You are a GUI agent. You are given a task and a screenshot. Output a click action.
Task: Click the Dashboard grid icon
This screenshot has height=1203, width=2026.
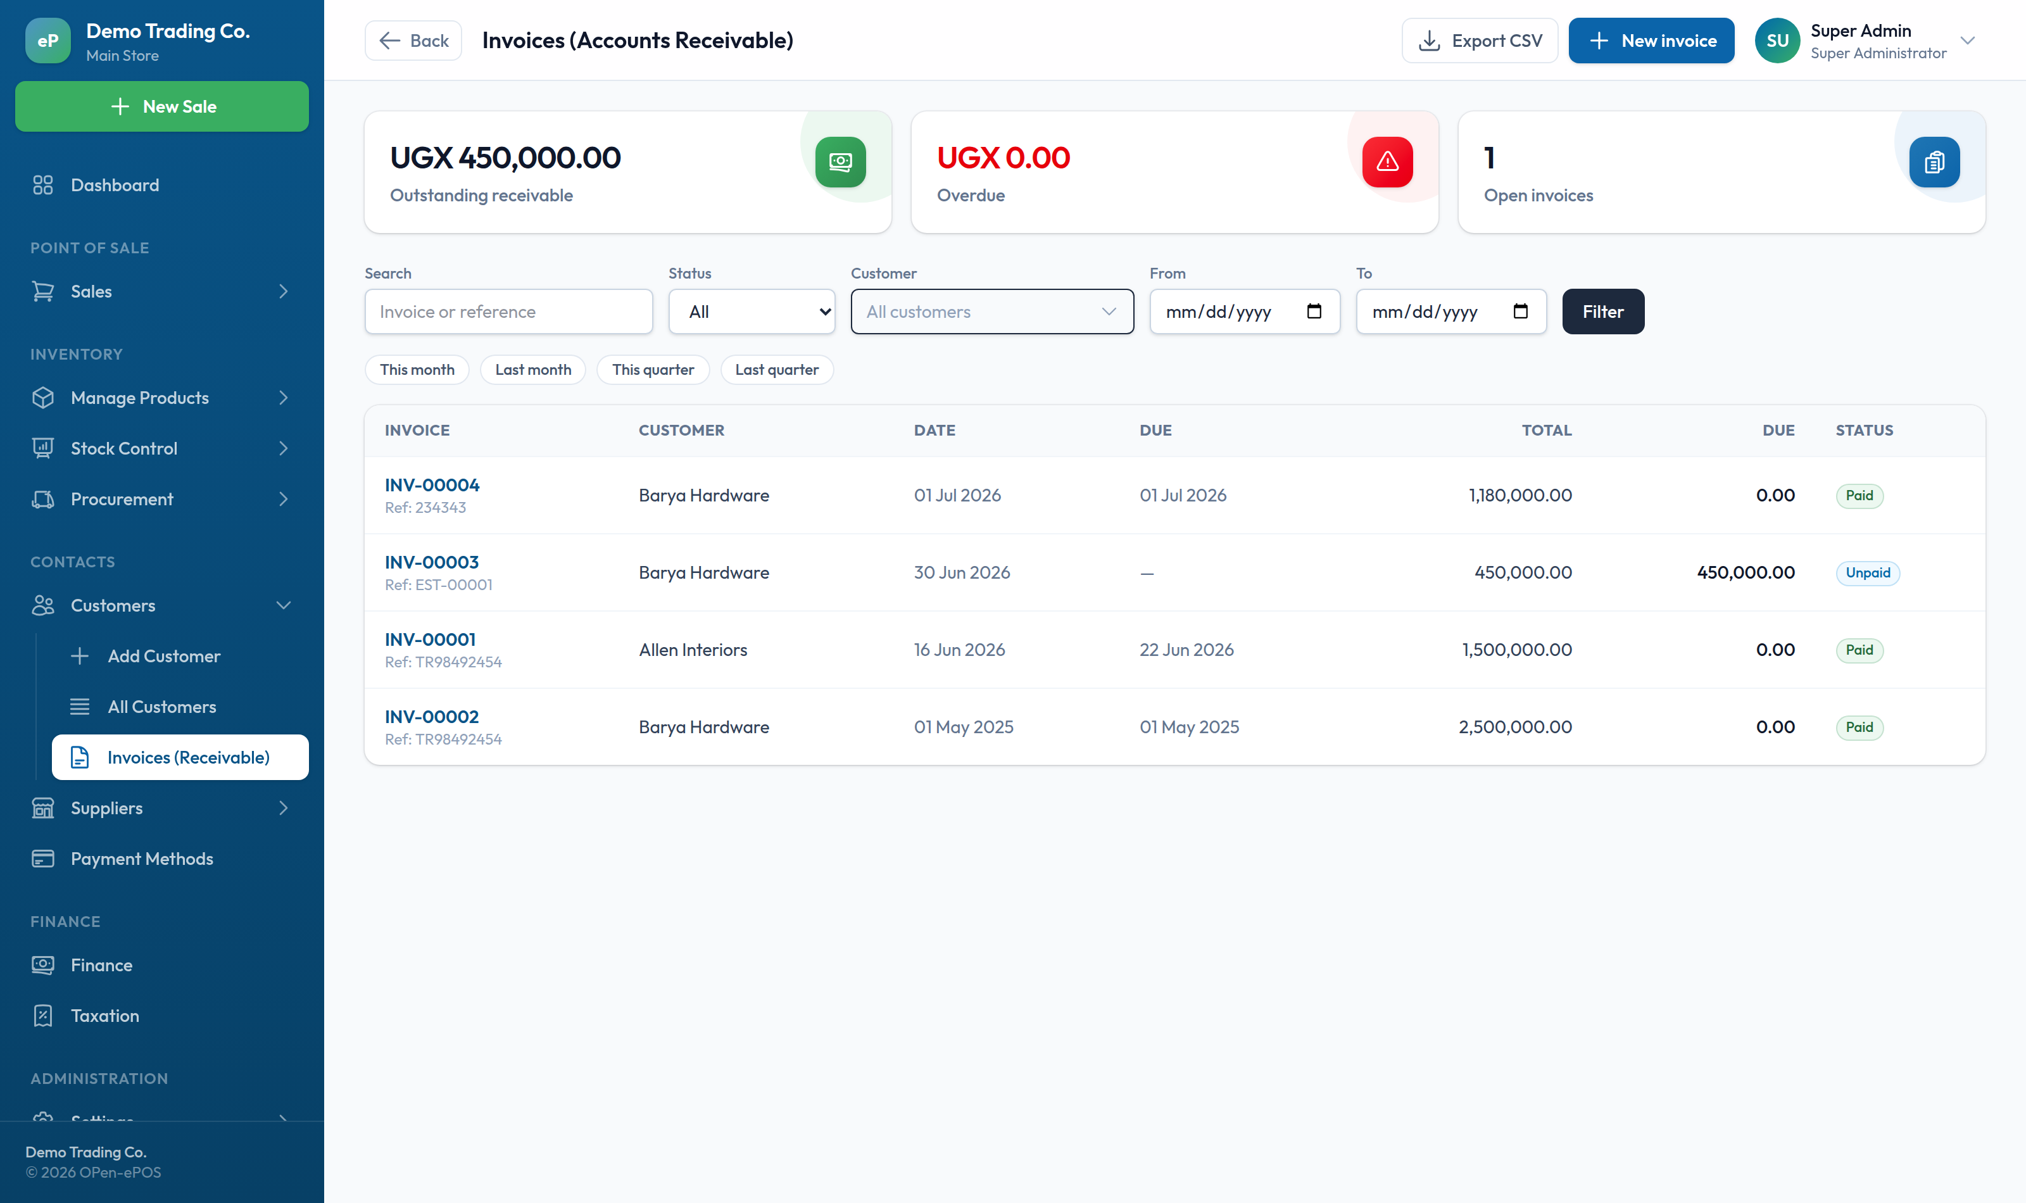(43, 185)
